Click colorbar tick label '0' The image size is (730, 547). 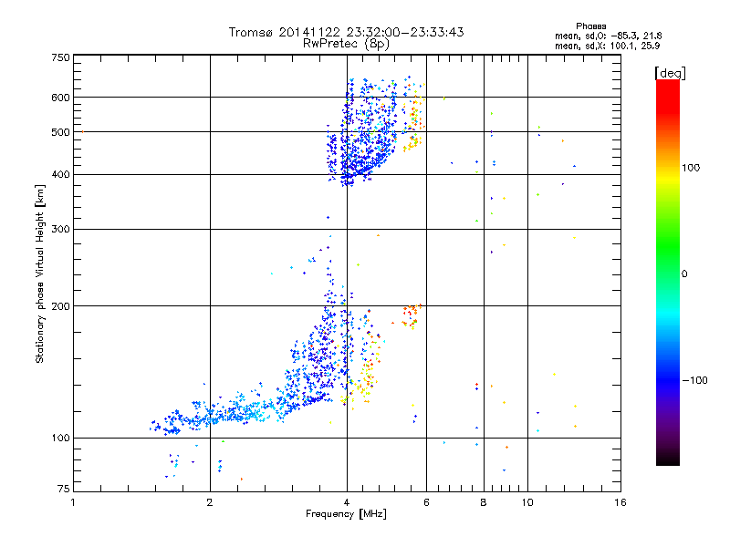tap(684, 274)
